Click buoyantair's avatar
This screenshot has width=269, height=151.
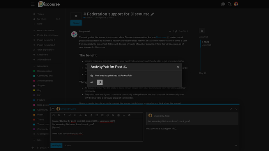pos(74,34)
